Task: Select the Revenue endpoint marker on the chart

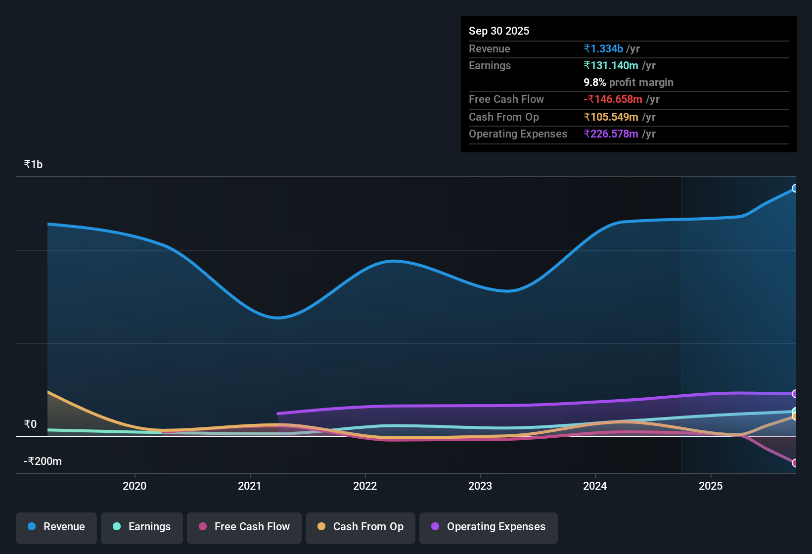Action: coord(795,188)
